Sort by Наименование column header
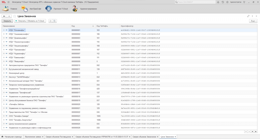The width and height of the screenshot is (260, 139). (x=36, y=26)
